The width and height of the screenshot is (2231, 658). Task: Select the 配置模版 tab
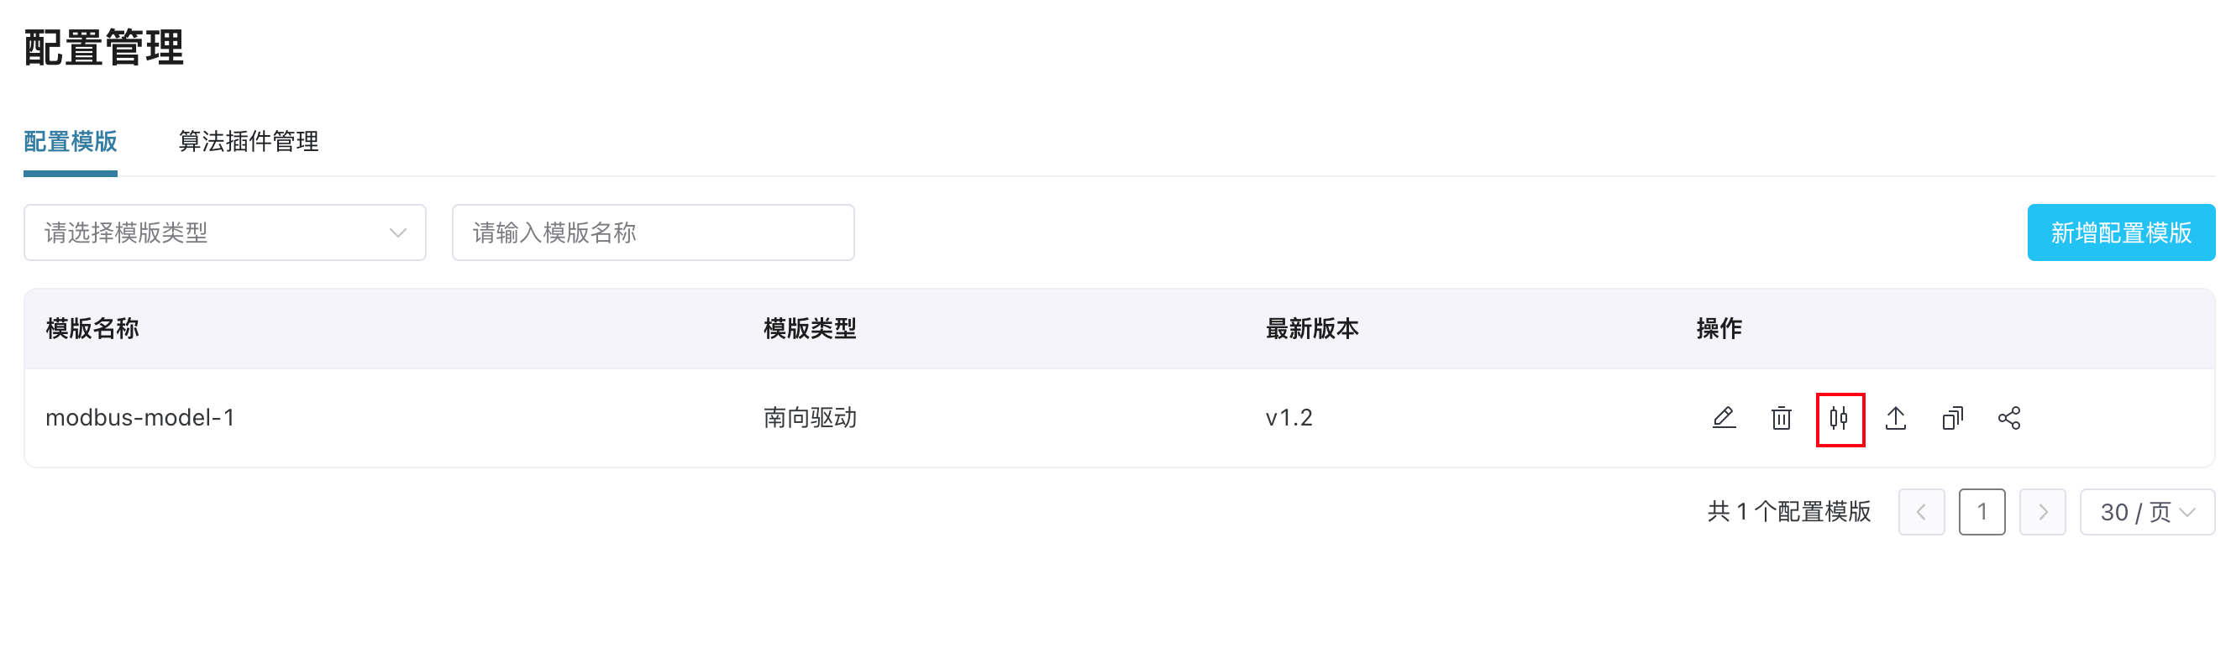71,141
